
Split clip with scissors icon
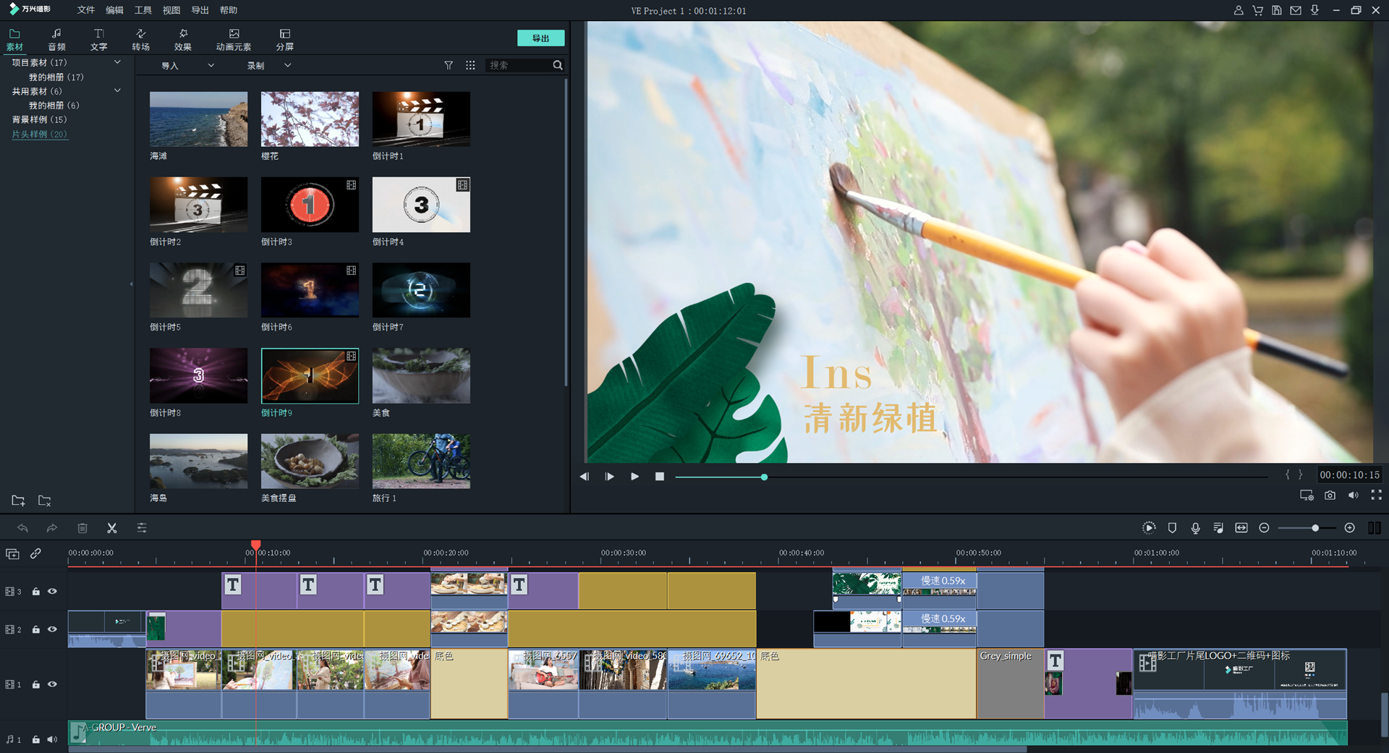(x=112, y=528)
